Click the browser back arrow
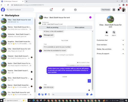 point(2,5)
